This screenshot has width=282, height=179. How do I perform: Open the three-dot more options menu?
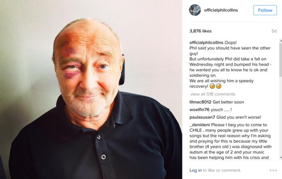coord(273,170)
